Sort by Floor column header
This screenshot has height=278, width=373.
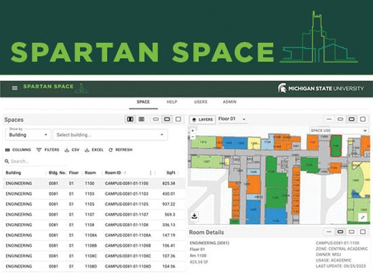pos(74,173)
